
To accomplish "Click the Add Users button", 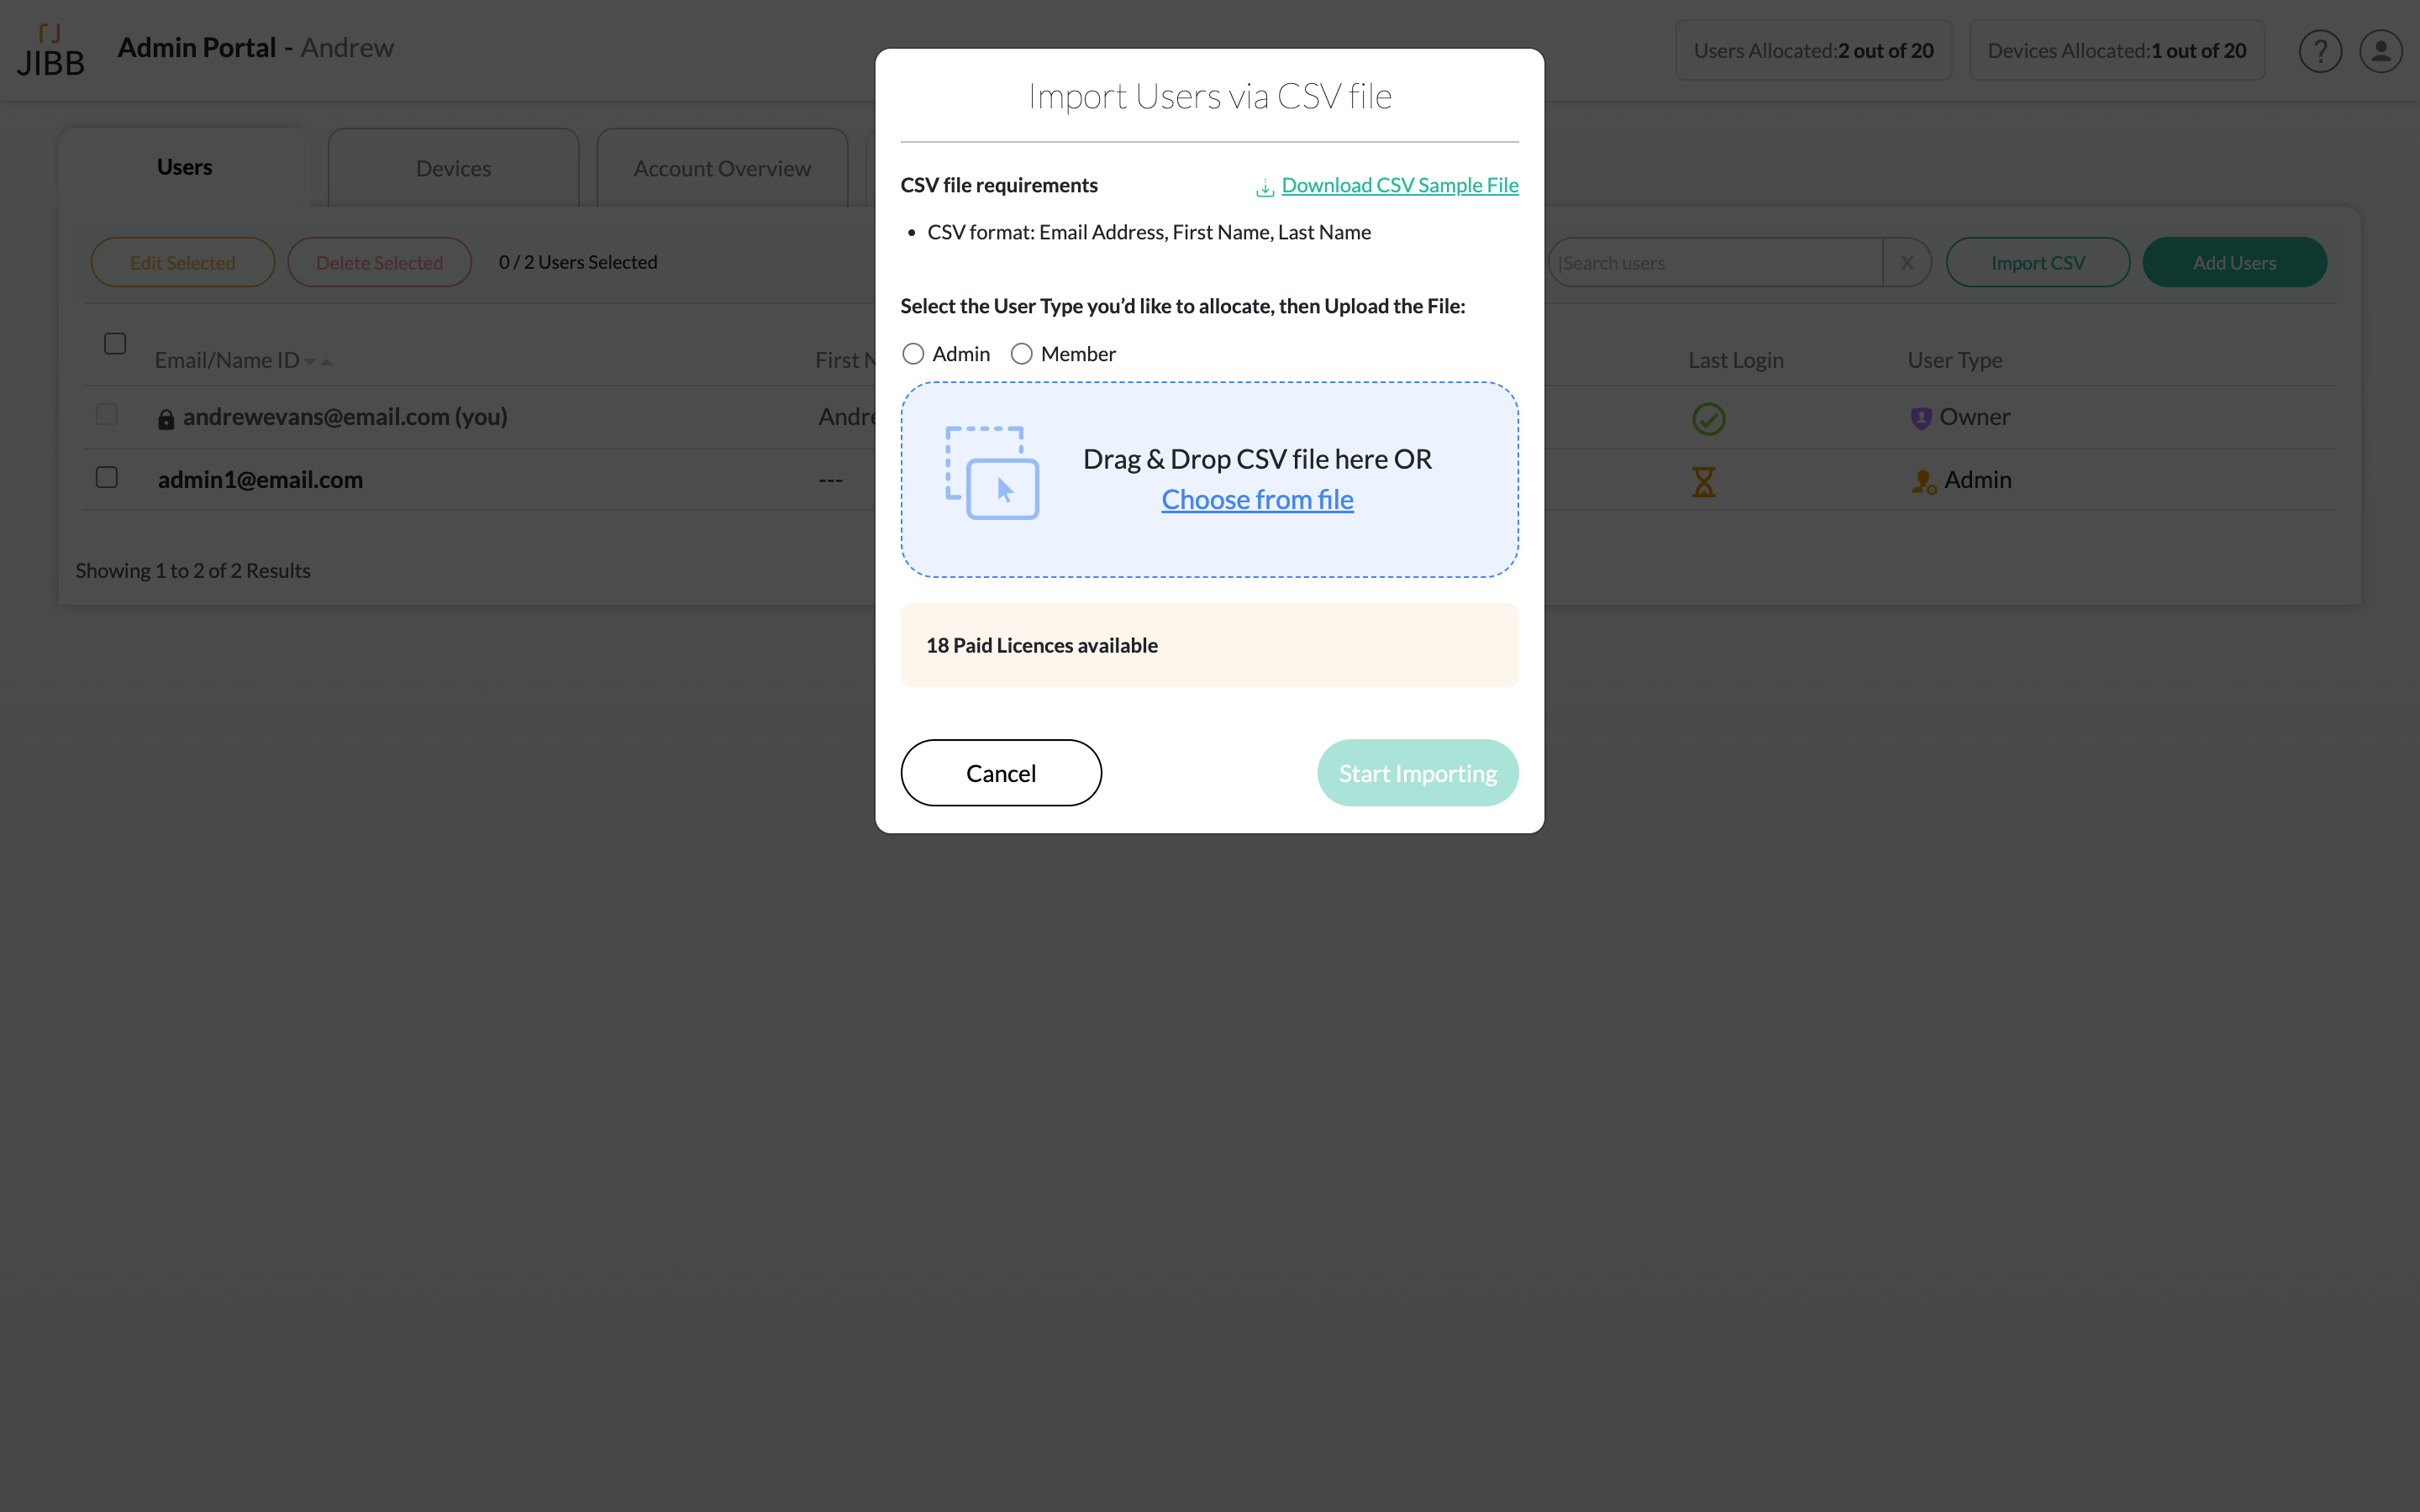I will click(x=2234, y=262).
